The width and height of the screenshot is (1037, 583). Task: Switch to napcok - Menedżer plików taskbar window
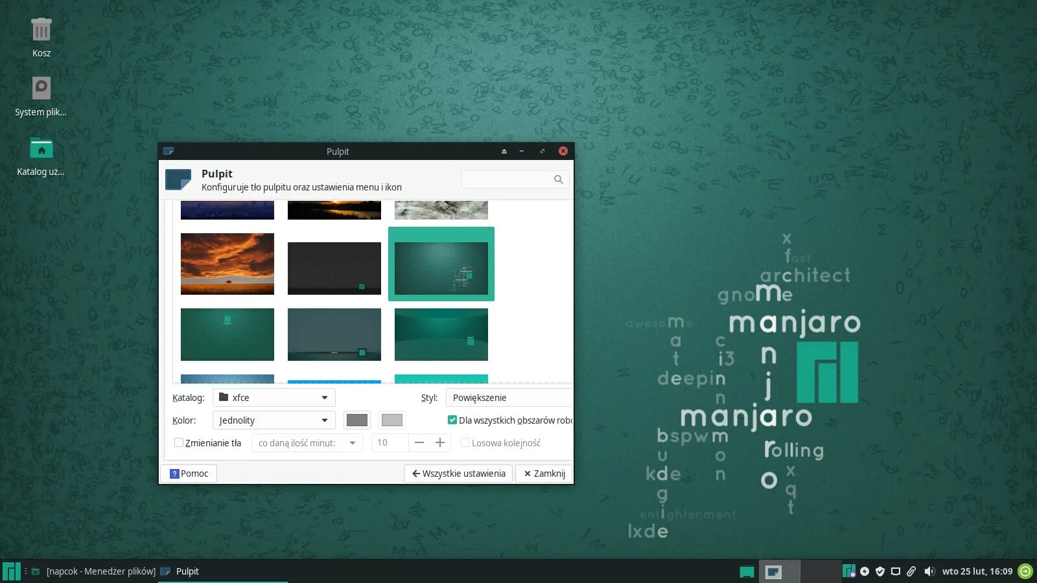click(x=94, y=571)
